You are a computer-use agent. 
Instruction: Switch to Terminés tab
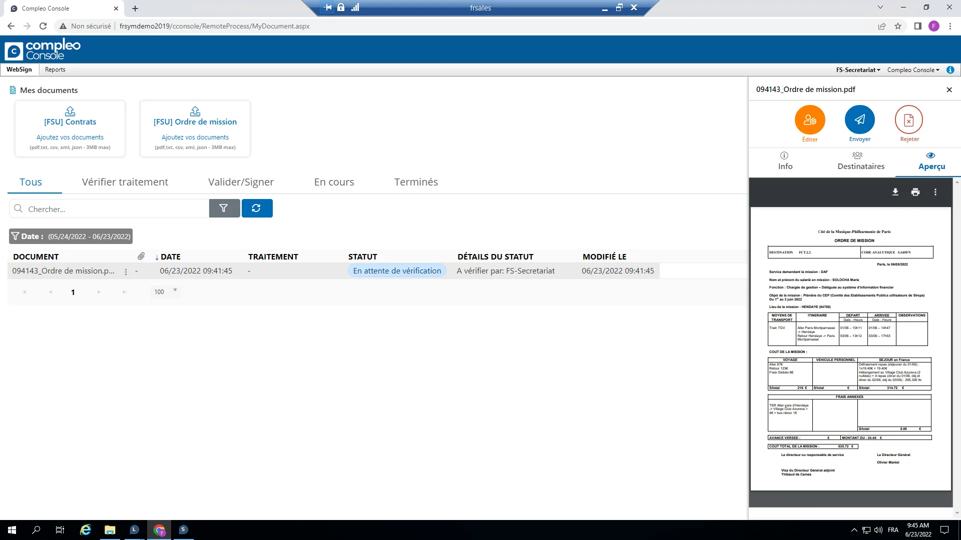click(416, 182)
